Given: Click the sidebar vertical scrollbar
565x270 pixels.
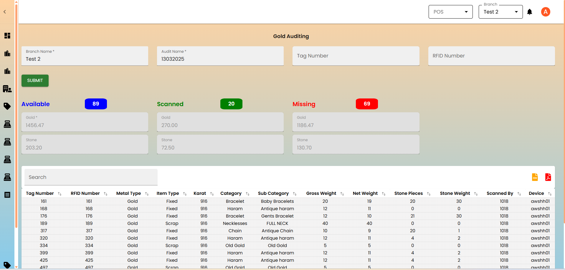Looking at the screenshot, I should [x=16, y=116].
